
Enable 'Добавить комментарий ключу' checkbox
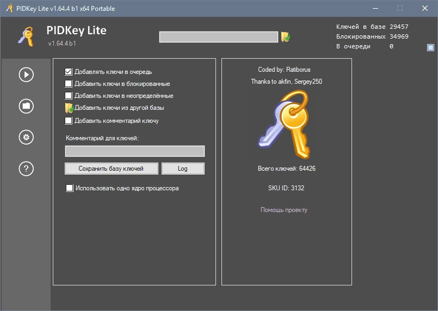click(x=69, y=121)
